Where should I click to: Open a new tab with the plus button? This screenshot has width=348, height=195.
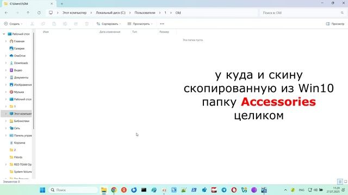pos(61,4)
